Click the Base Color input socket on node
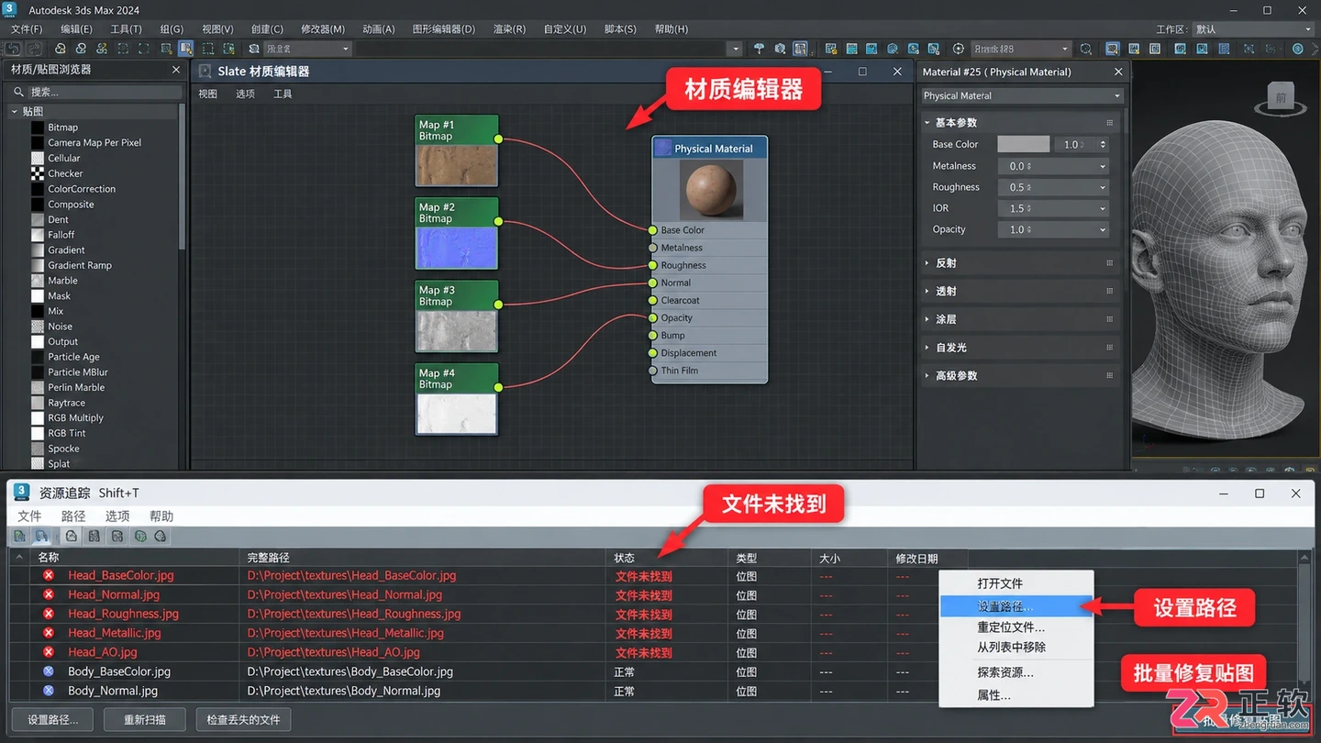 coord(653,230)
